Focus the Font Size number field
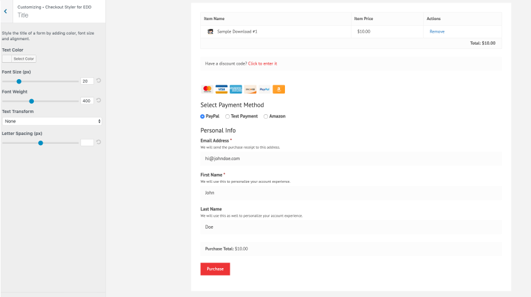 87,81
